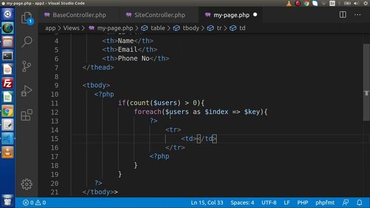Open the More Actions ellipsis menu
This screenshot has width=370, height=208.
tap(357, 15)
